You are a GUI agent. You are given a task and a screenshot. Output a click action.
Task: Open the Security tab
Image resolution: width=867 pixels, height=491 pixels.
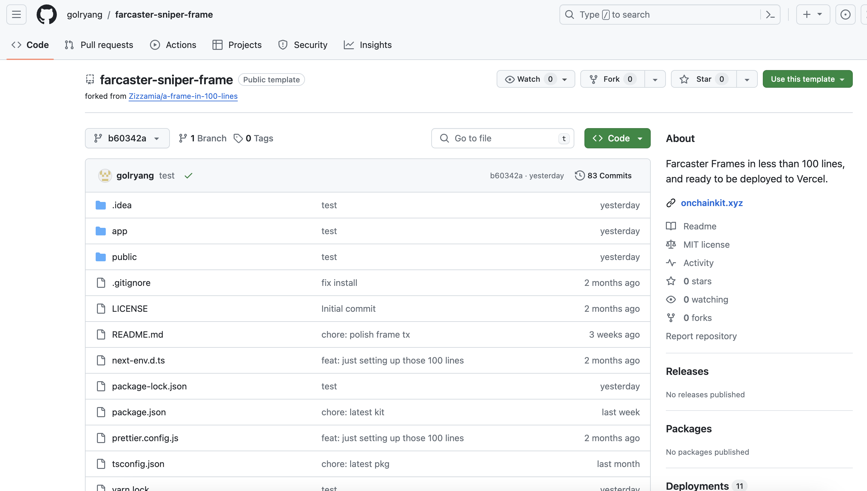click(302, 45)
